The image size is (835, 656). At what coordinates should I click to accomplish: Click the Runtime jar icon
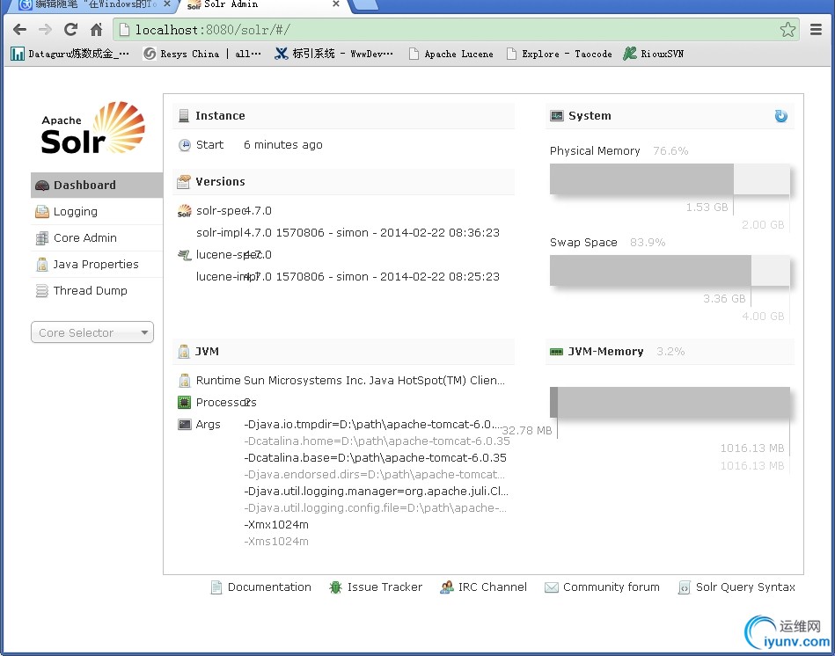click(184, 381)
